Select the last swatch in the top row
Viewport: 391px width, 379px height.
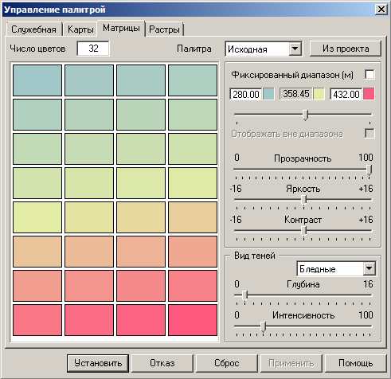coord(193,80)
